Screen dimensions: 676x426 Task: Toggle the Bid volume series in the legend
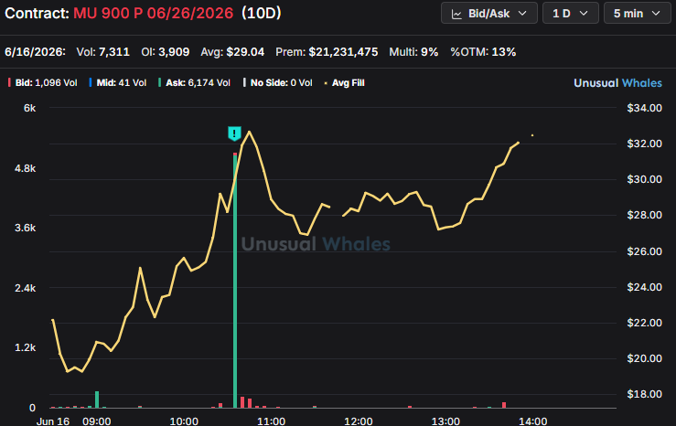click(x=42, y=82)
